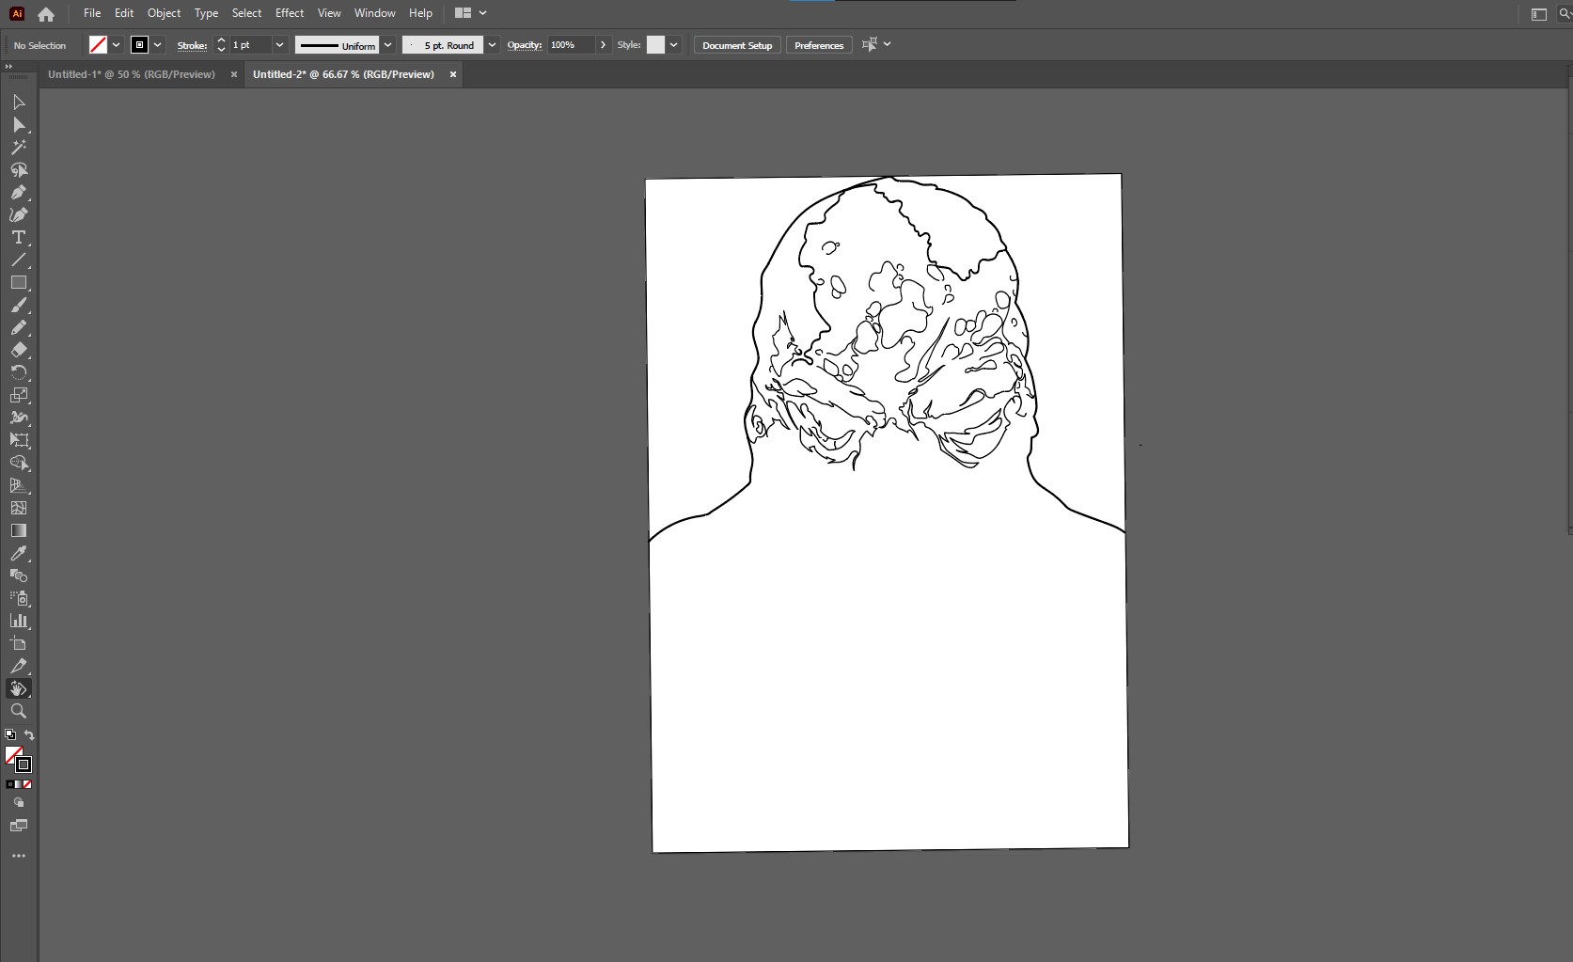Select the Paintbrush tool
Image resolution: width=1573 pixels, height=962 pixels.
pyautogui.click(x=19, y=305)
